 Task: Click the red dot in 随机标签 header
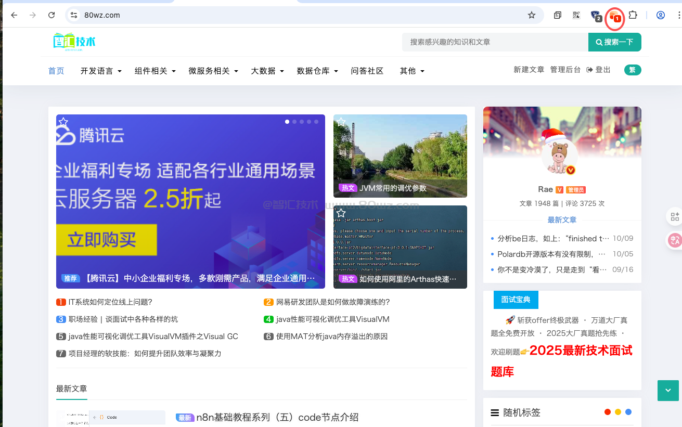607,412
